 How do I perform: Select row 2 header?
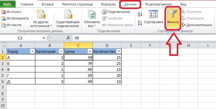[3, 57]
